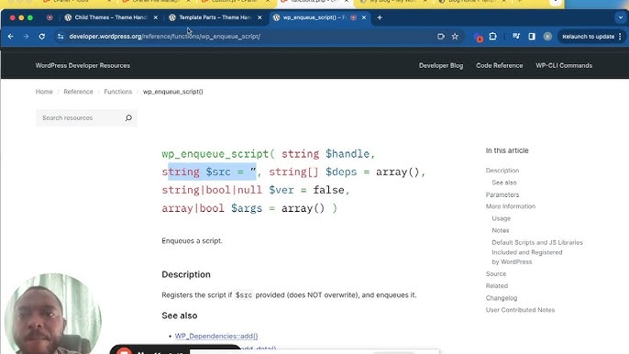Jump to See also in article contents
Image resolution: width=629 pixels, height=354 pixels.
pos(504,183)
